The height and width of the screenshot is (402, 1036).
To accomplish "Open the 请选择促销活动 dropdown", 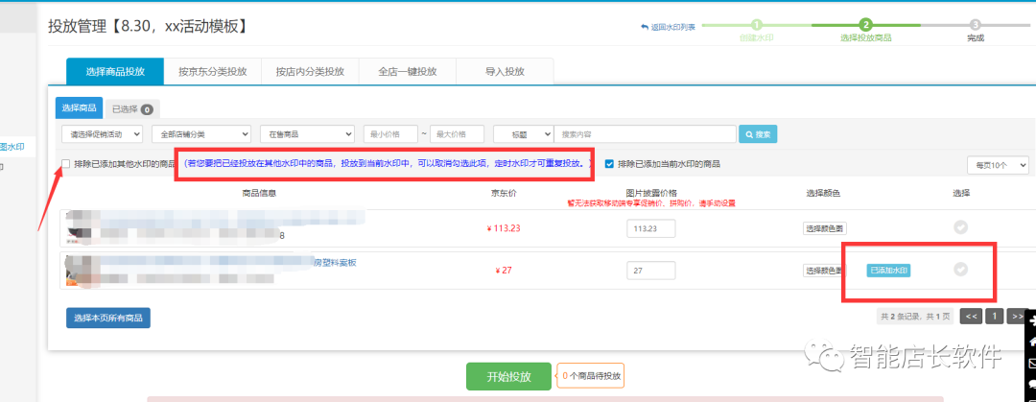I will coord(103,134).
